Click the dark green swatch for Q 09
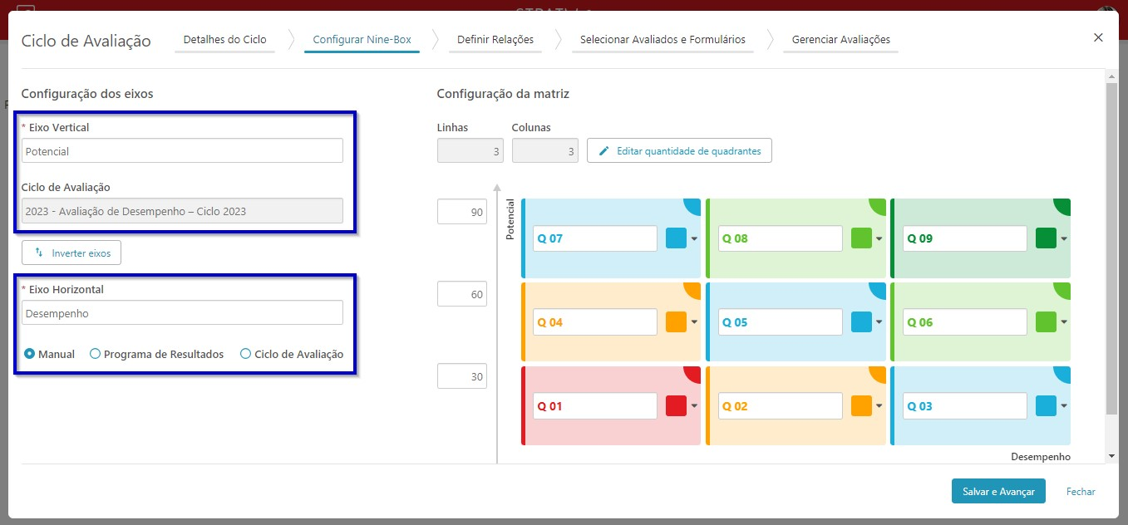The width and height of the screenshot is (1128, 525). 1046,238
